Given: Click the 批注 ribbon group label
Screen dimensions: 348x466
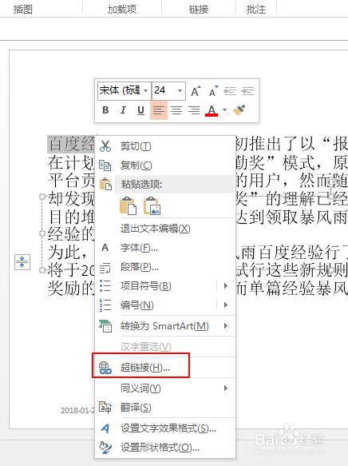Looking at the screenshot, I should 256,10.
